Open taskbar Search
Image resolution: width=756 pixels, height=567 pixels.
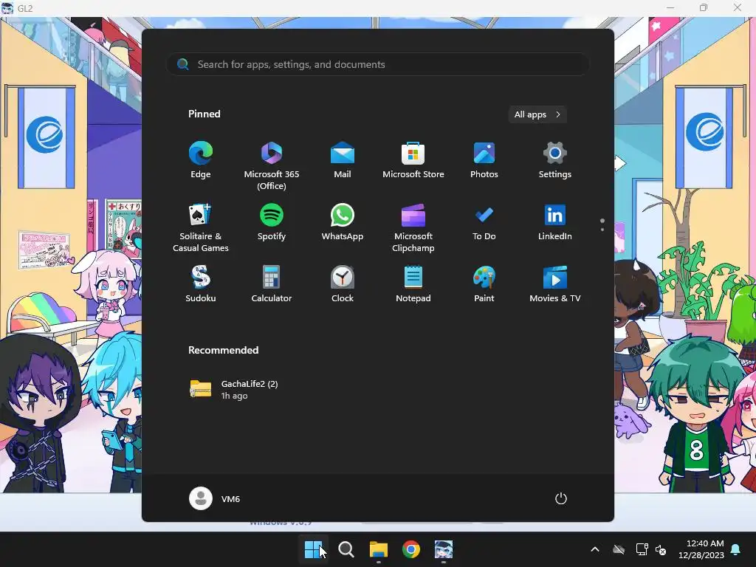(x=346, y=549)
